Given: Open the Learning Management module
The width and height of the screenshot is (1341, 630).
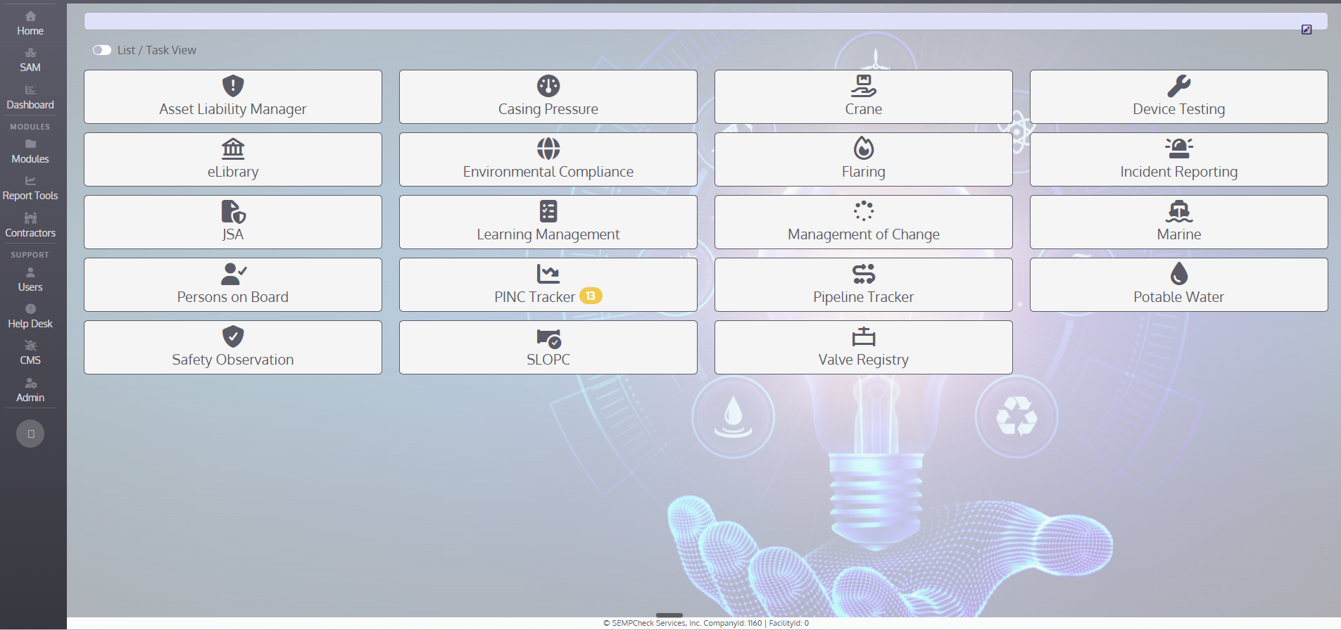Looking at the screenshot, I should [x=548, y=222].
